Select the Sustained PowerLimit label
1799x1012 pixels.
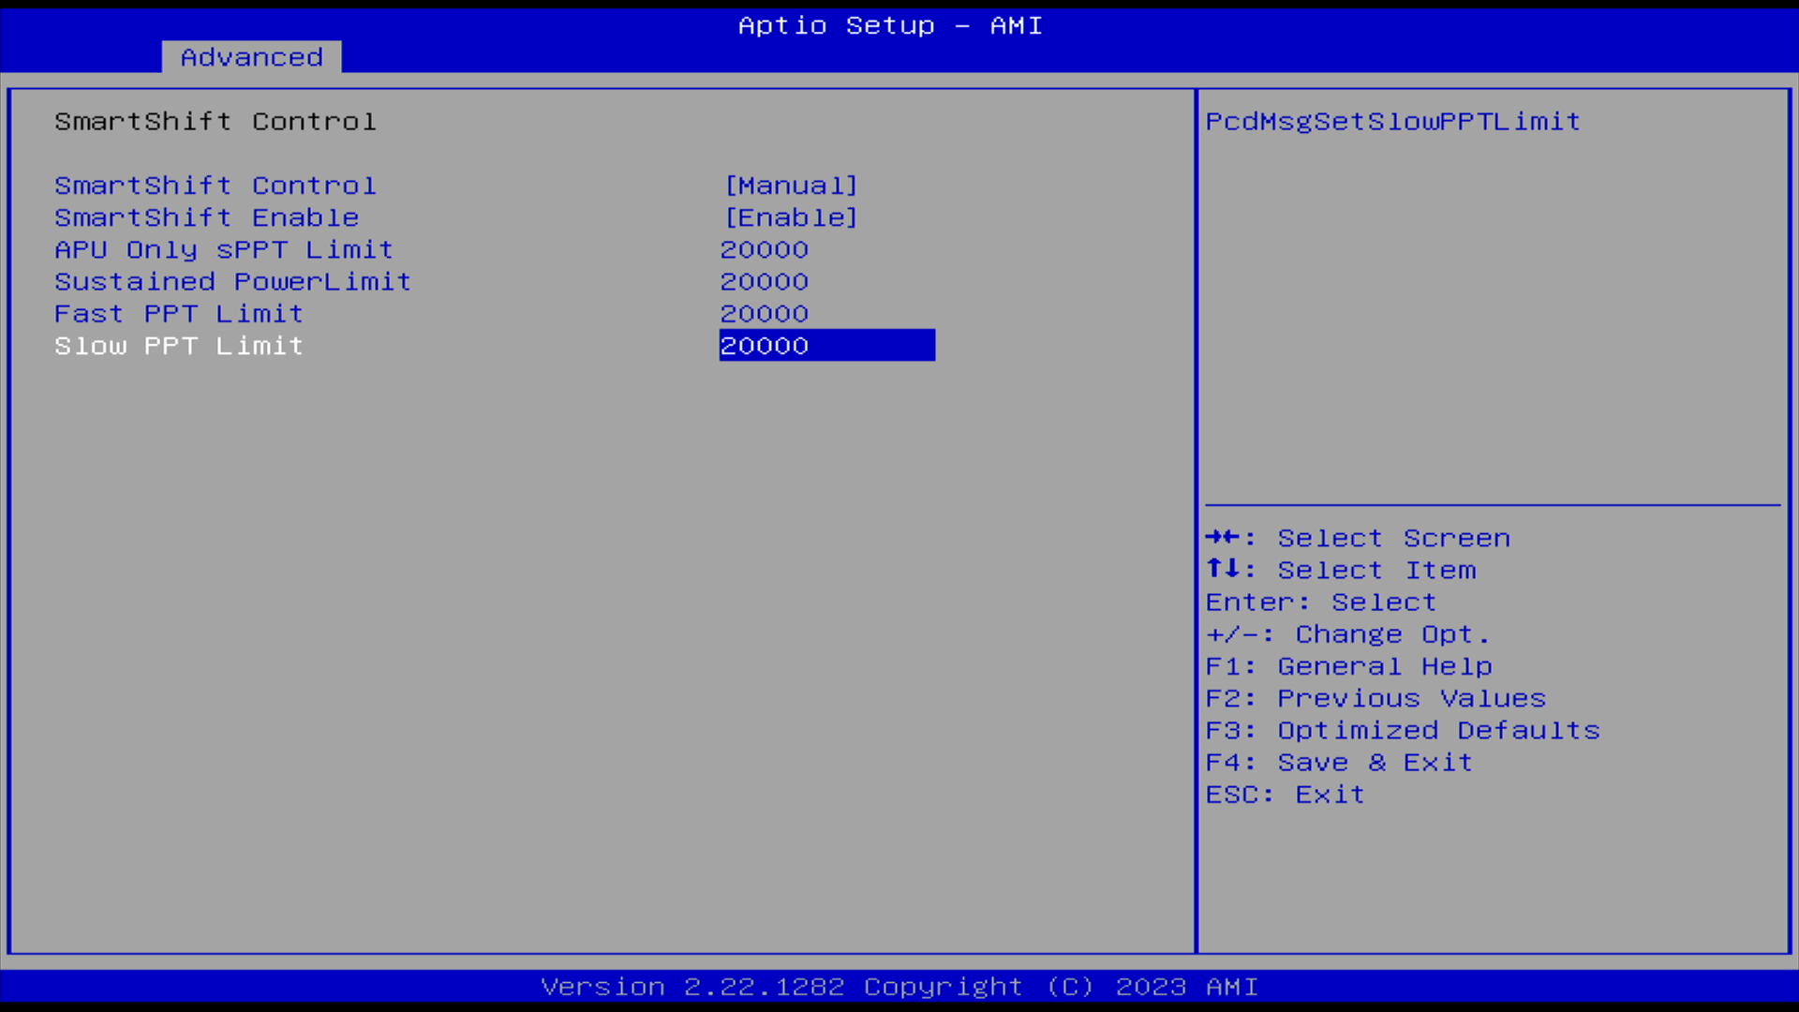[233, 281]
